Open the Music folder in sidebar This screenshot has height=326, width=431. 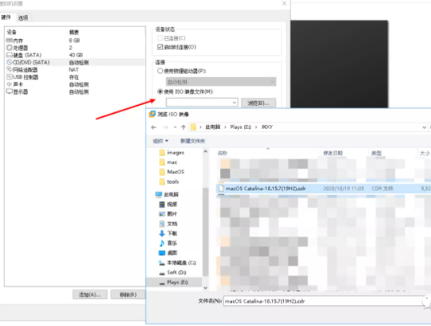pos(169,243)
